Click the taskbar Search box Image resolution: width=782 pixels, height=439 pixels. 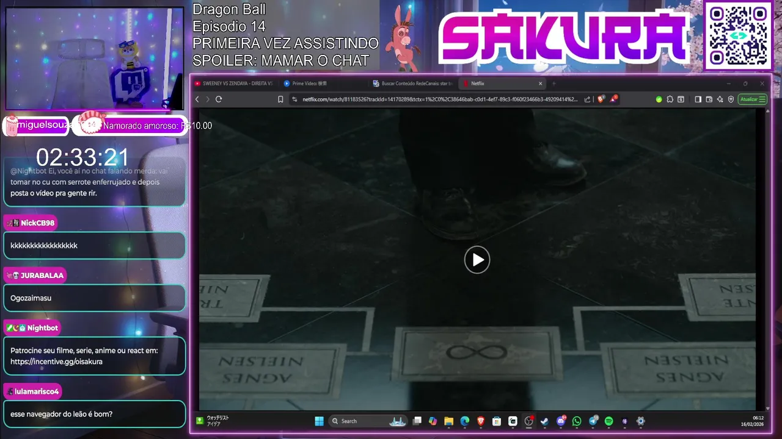368,421
